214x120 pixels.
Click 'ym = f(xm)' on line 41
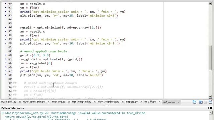[30, 8]
